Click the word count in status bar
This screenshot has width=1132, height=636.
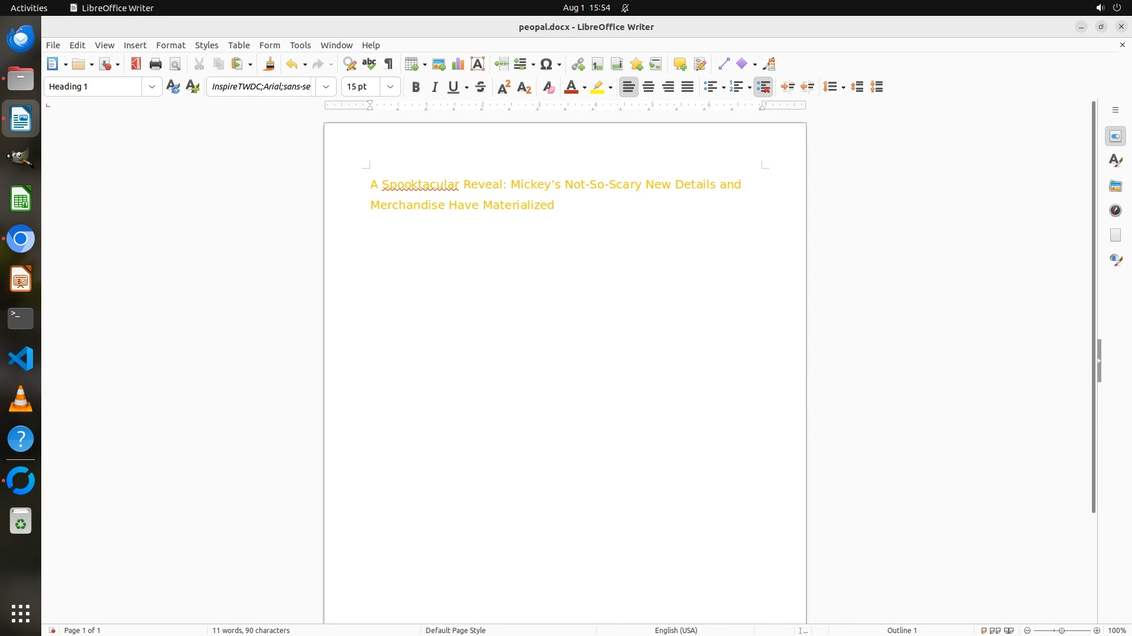tap(251, 630)
